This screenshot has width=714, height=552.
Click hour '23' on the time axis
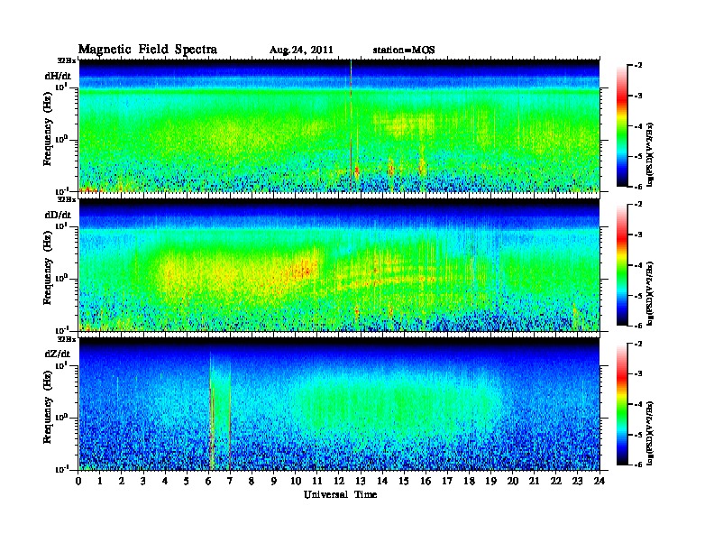coord(578,482)
